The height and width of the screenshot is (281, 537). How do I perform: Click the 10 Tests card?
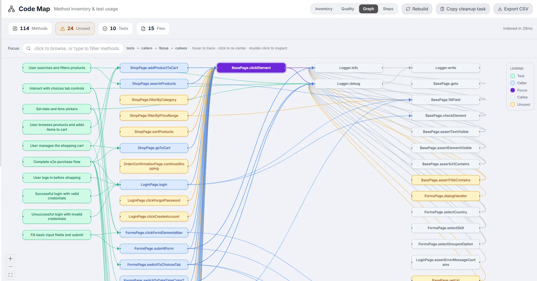[115, 28]
